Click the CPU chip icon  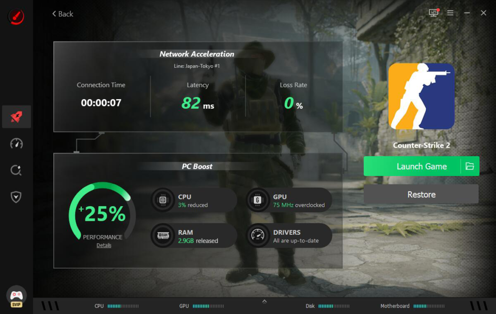tap(163, 200)
